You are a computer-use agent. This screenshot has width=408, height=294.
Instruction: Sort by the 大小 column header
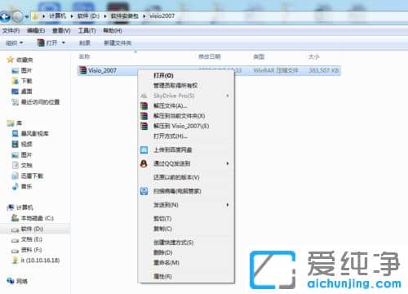tap(313, 56)
